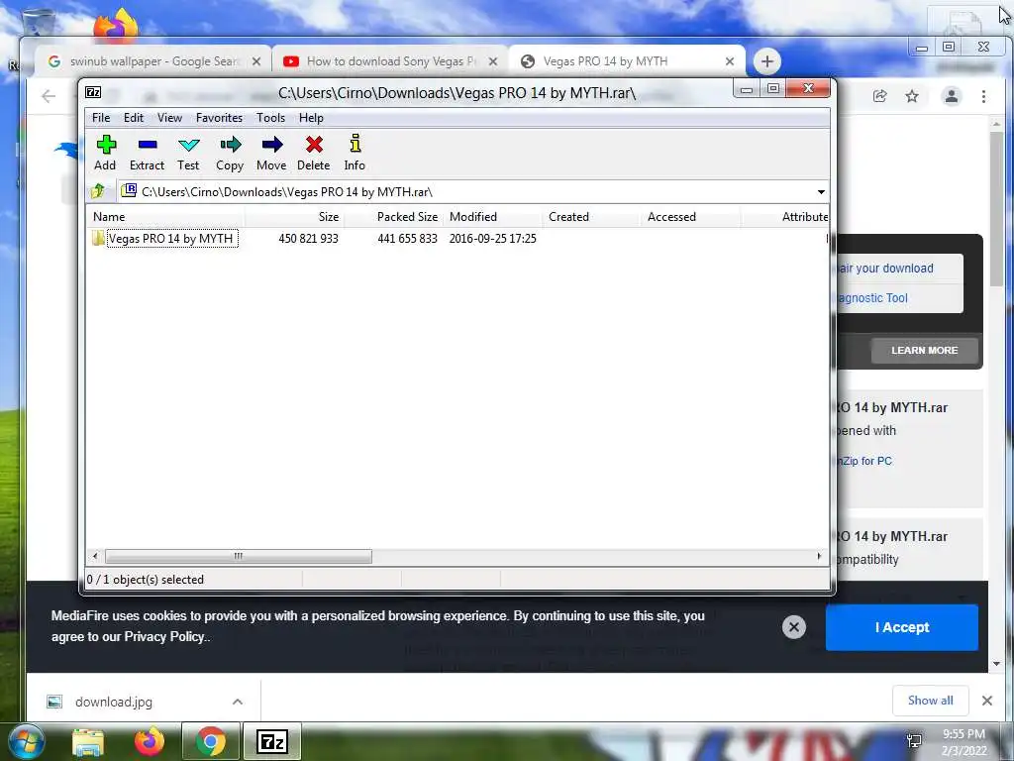Run Test on the archive
Image resolution: width=1014 pixels, height=761 pixels.
188,153
